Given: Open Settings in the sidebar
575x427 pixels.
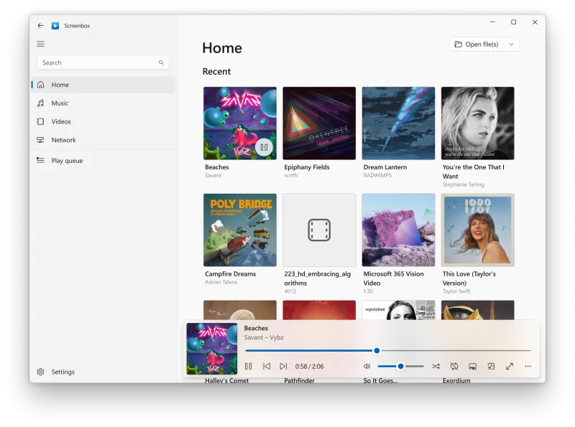Looking at the screenshot, I should (63, 372).
